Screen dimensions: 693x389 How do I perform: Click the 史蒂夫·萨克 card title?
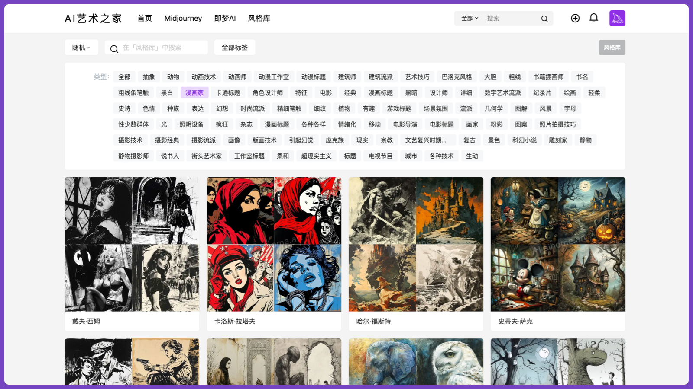coord(515,321)
